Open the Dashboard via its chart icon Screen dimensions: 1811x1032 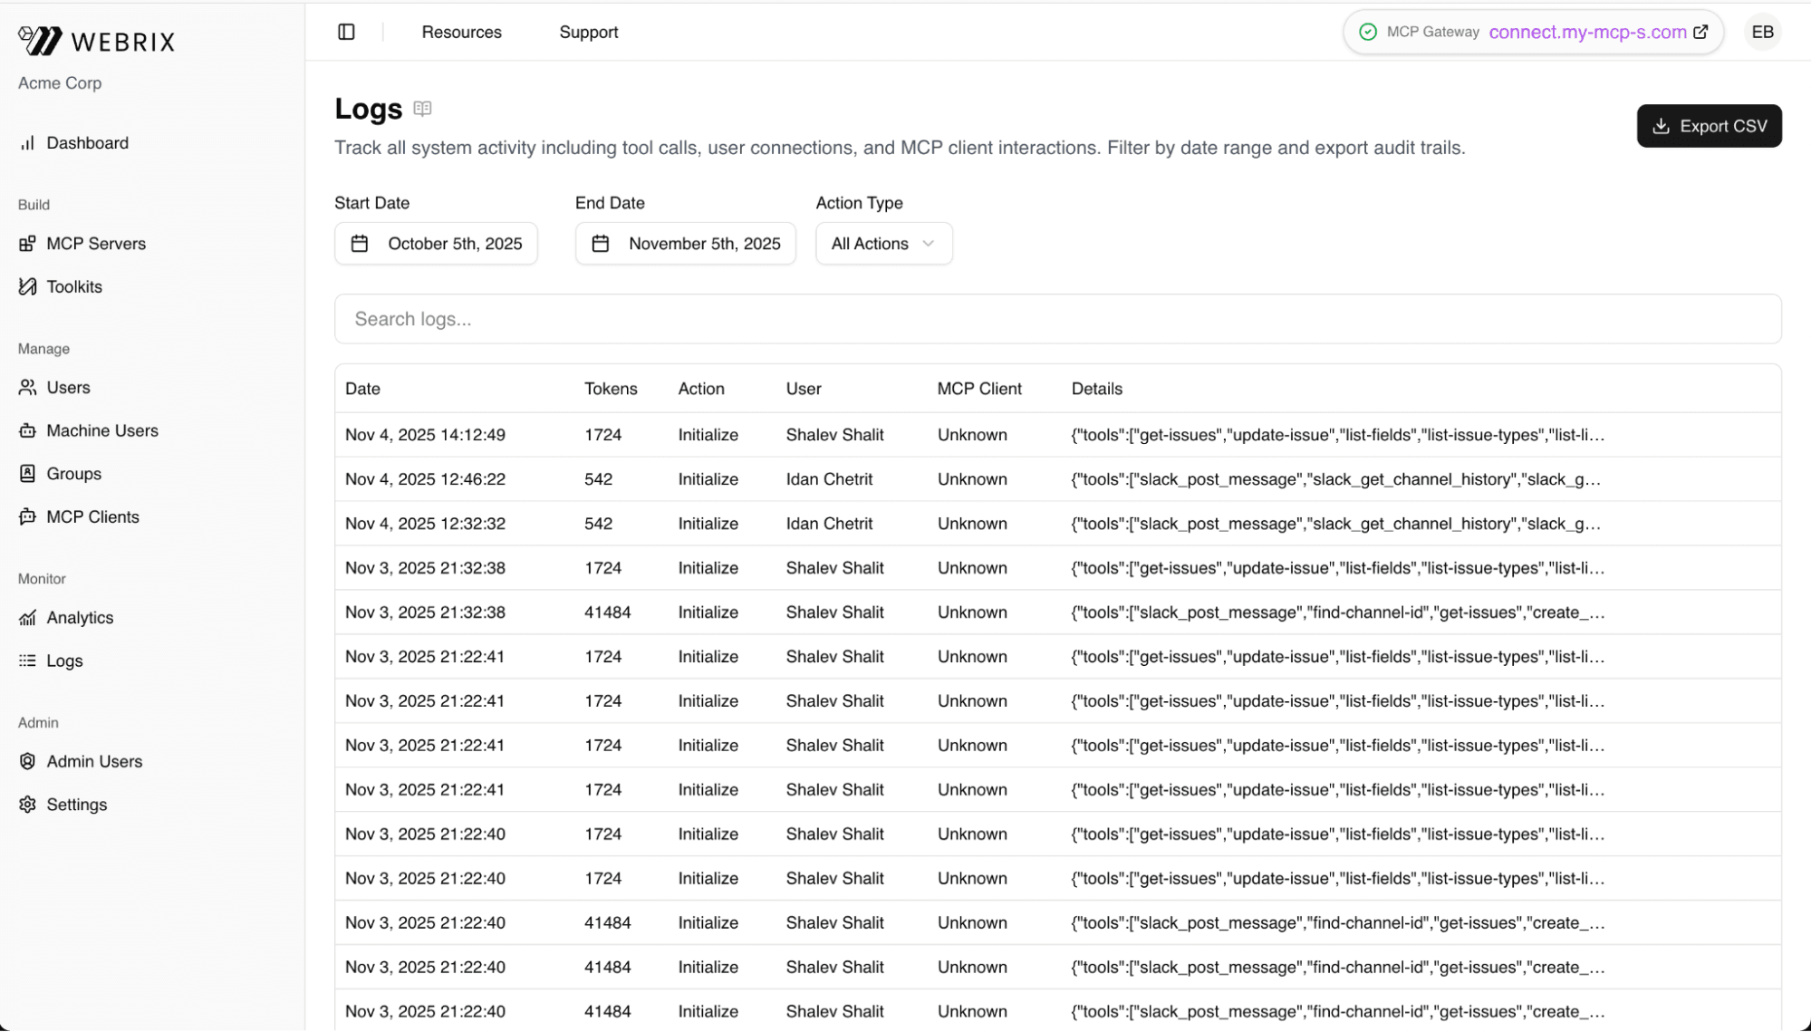click(x=27, y=142)
